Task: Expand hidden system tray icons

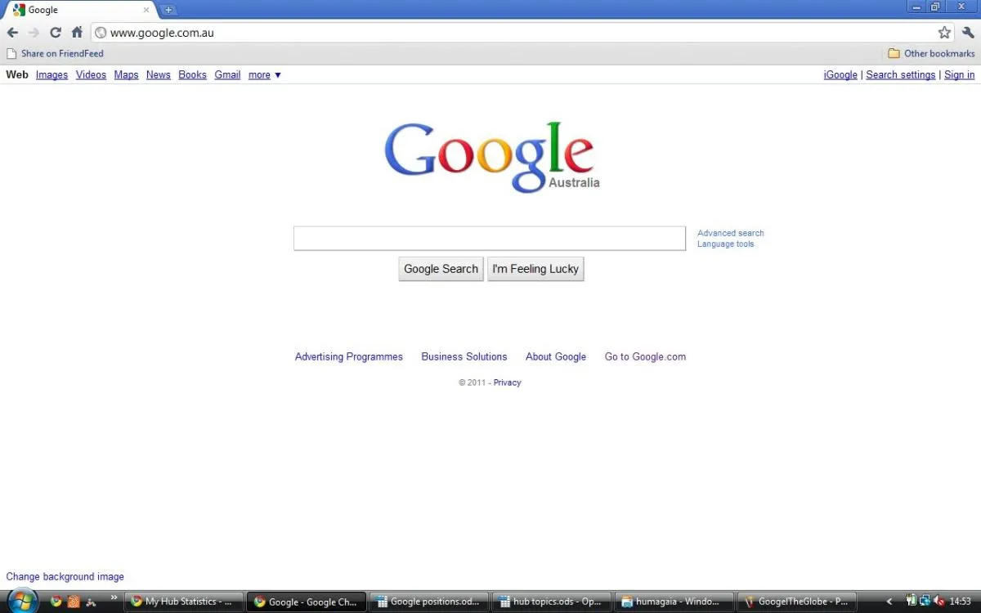Action: click(x=889, y=602)
